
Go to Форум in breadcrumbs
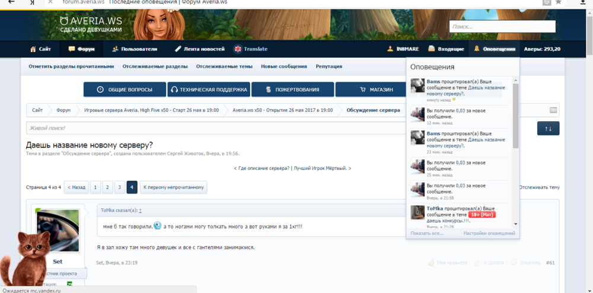point(63,110)
